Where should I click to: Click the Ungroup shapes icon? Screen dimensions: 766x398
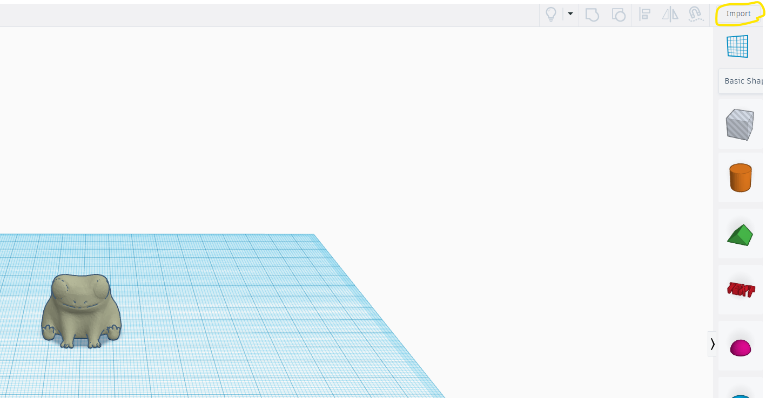pyautogui.click(x=618, y=14)
